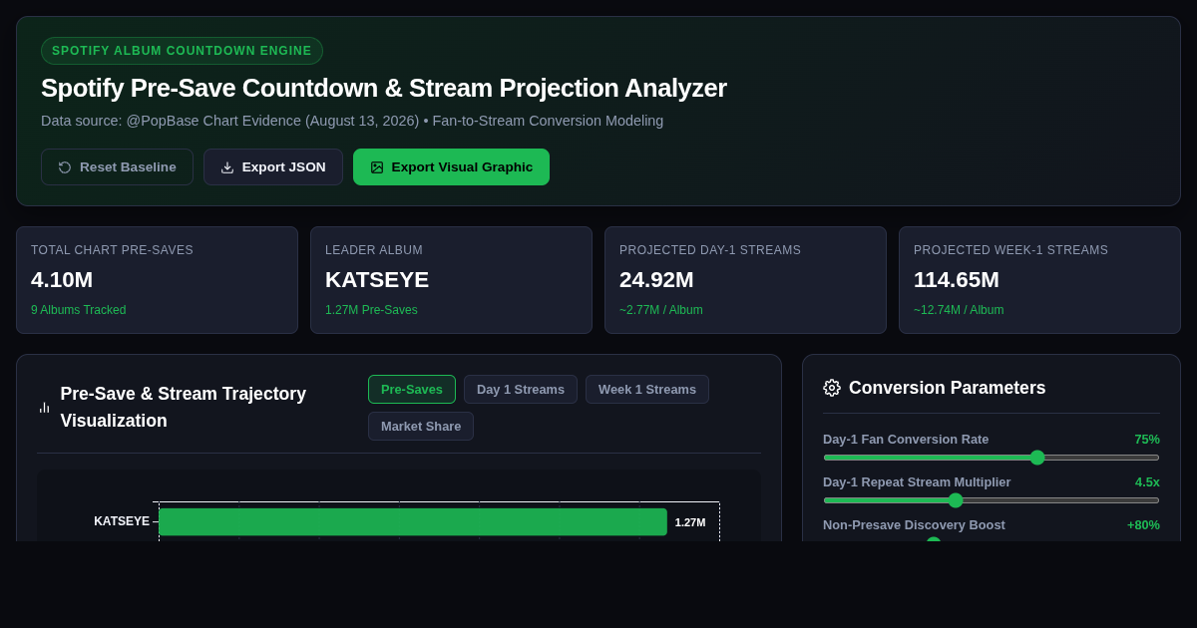
Task: Open the Market Share tab
Action: [421, 427]
